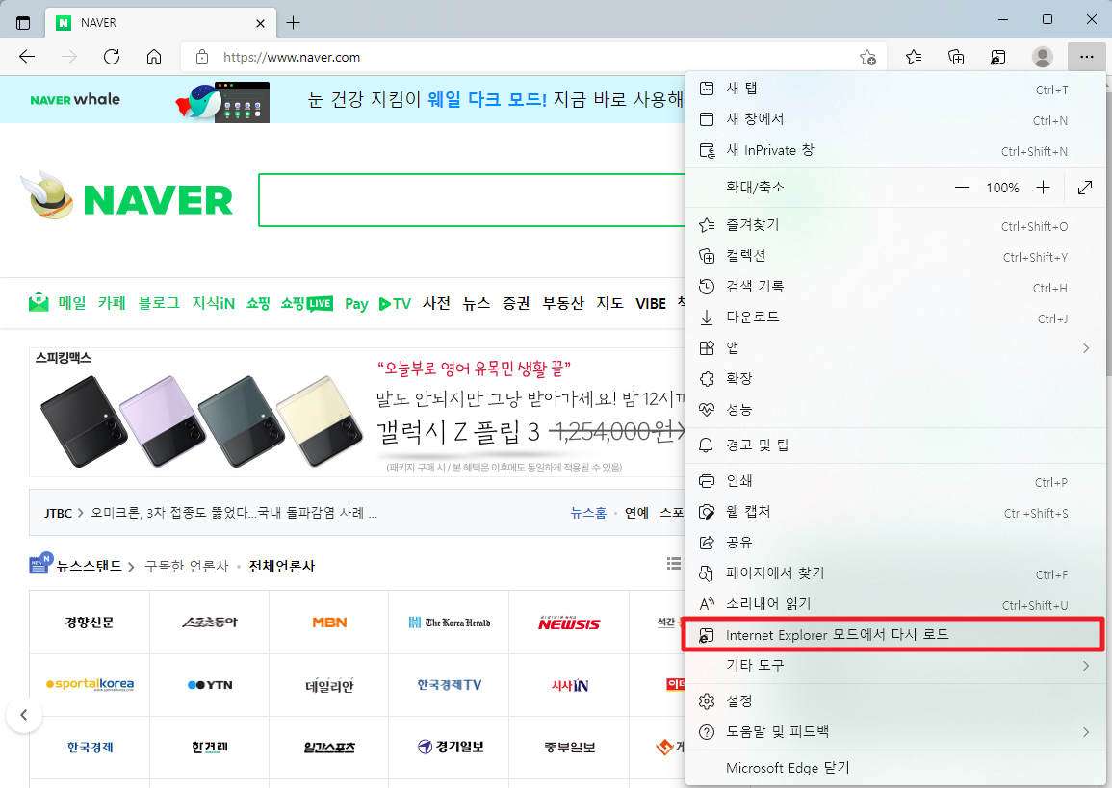Image resolution: width=1112 pixels, height=788 pixels.
Task: Switch to 구독한 언론사 tab
Action: [x=187, y=566]
